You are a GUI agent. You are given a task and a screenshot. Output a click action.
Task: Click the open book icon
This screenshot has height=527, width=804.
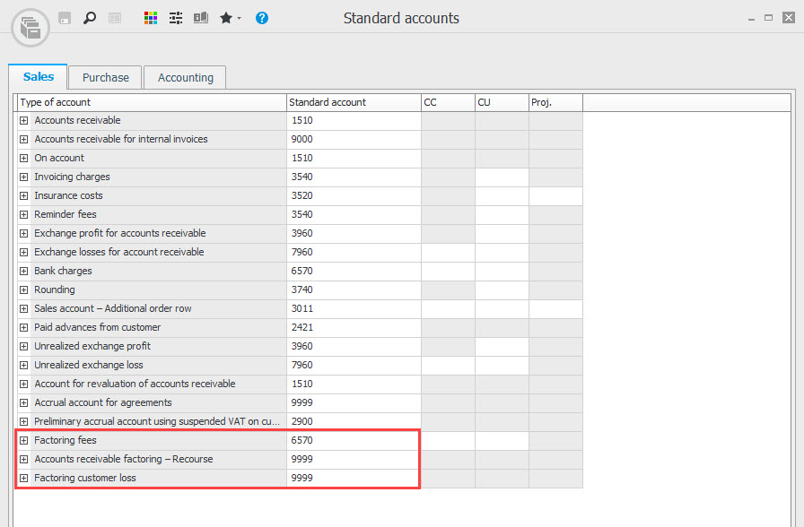tap(200, 18)
